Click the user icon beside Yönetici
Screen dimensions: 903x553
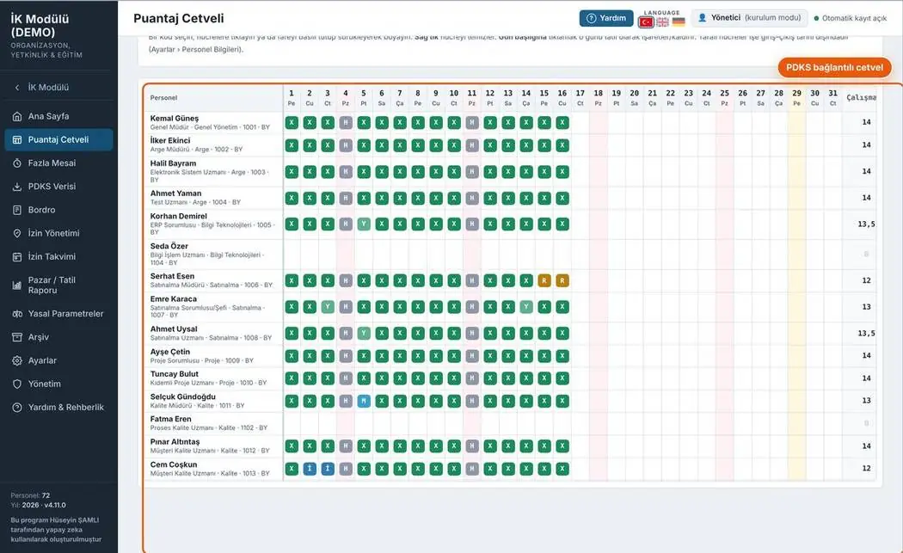(x=702, y=18)
